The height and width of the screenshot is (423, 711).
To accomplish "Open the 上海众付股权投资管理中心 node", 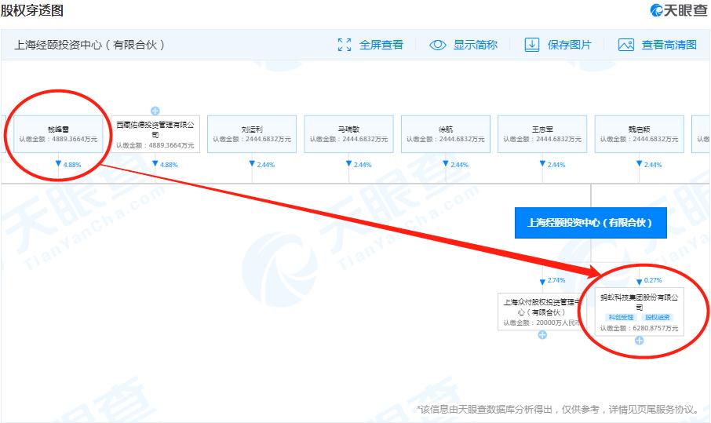I will point(542,311).
